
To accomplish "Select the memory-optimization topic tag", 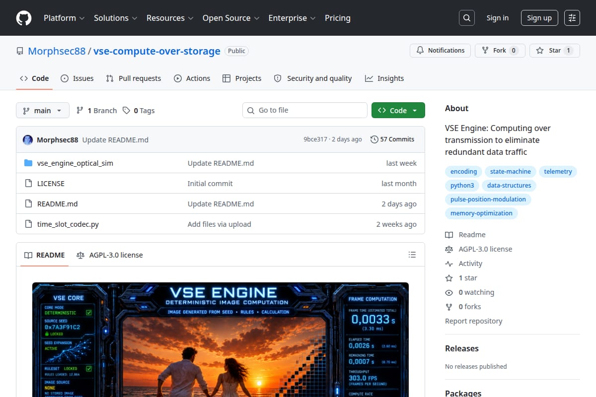I will pyautogui.click(x=481, y=213).
